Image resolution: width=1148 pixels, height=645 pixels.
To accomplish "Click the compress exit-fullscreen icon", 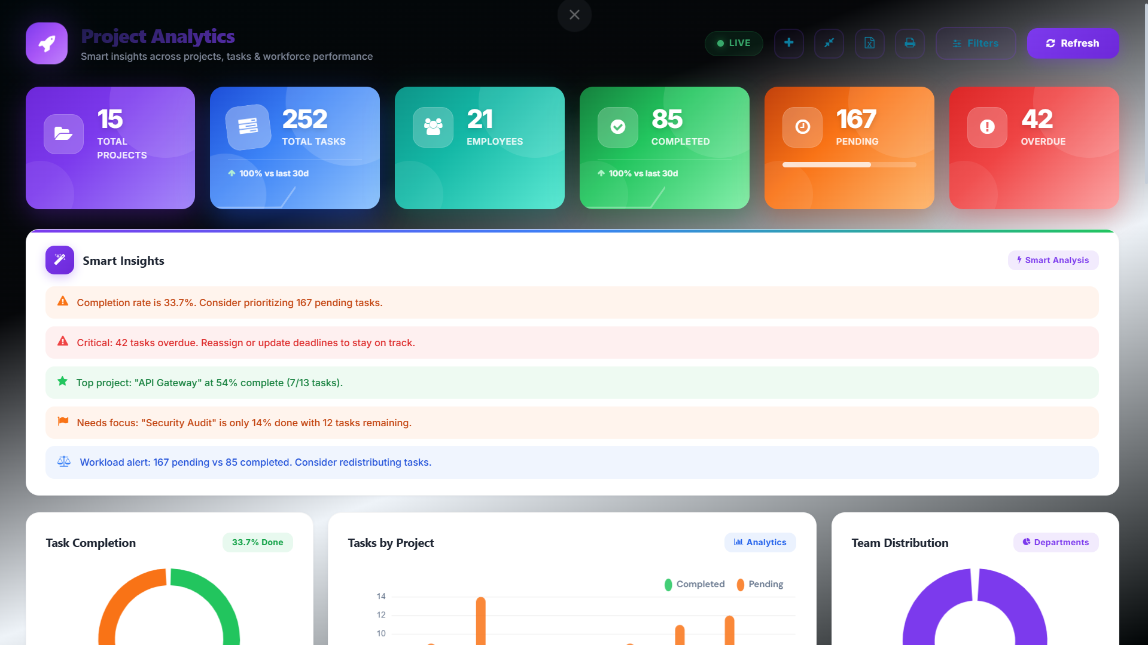I will coord(829,43).
